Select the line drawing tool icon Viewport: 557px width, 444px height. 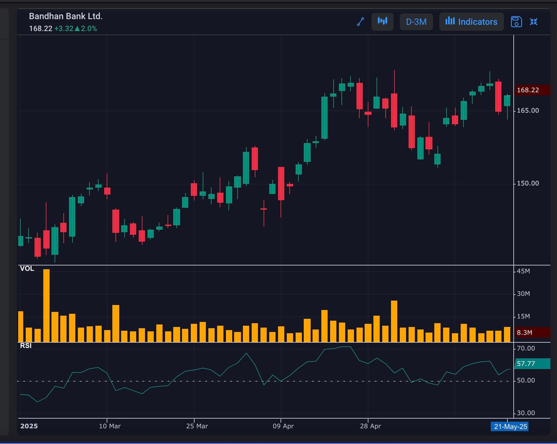pos(361,22)
